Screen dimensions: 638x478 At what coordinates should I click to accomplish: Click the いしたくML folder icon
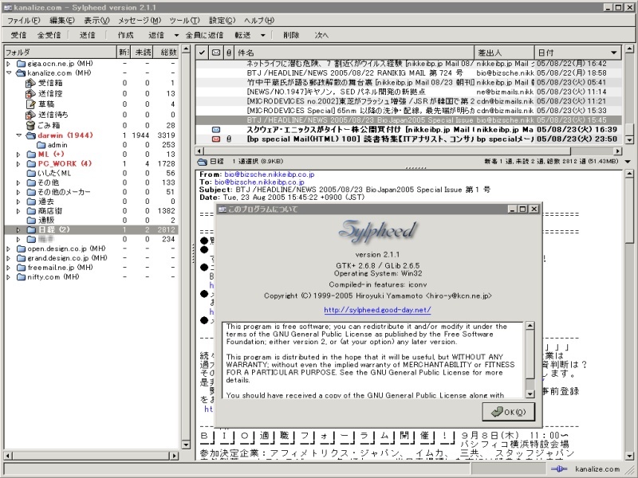(31, 173)
